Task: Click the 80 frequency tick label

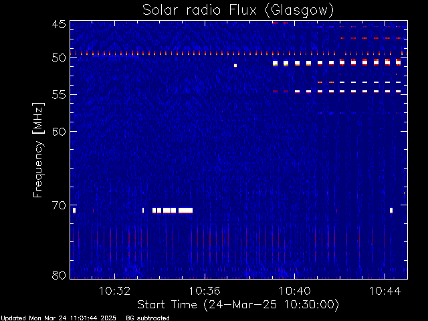Action: 59,275
